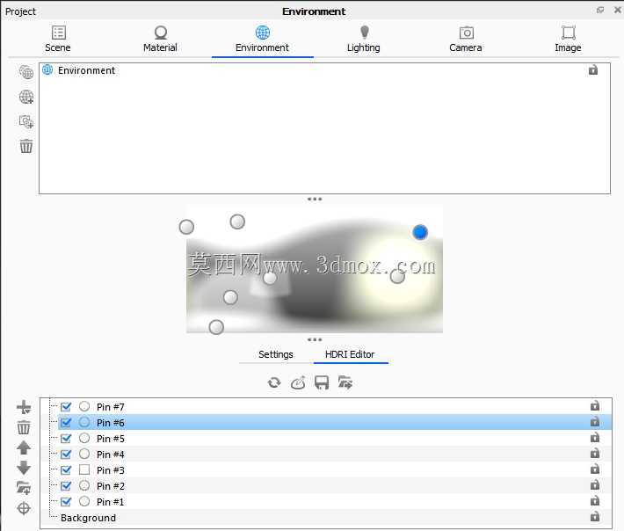Click the new environment globe icon
The height and width of the screenshot is (531, 624).
click(26, 72)
